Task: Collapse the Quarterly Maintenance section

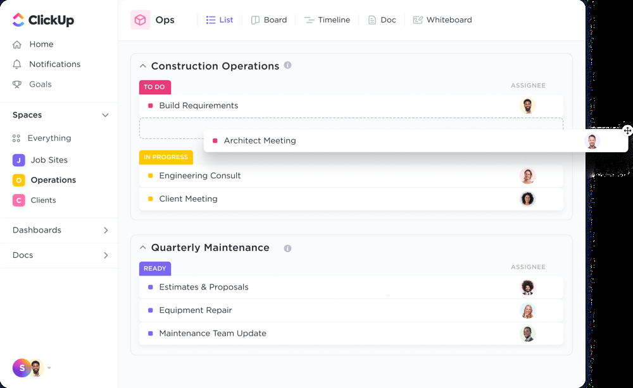Action: (142, 248)
